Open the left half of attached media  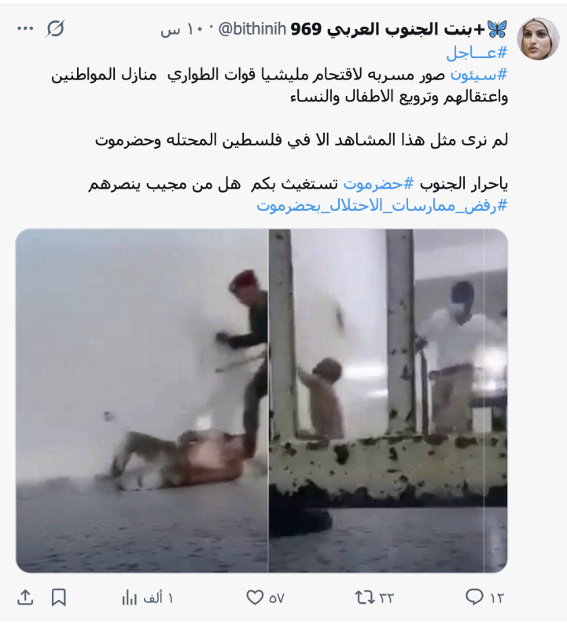coord(142,401)
